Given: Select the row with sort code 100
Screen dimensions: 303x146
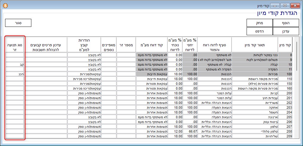Looking at the screenshot, I should point(285,73).
